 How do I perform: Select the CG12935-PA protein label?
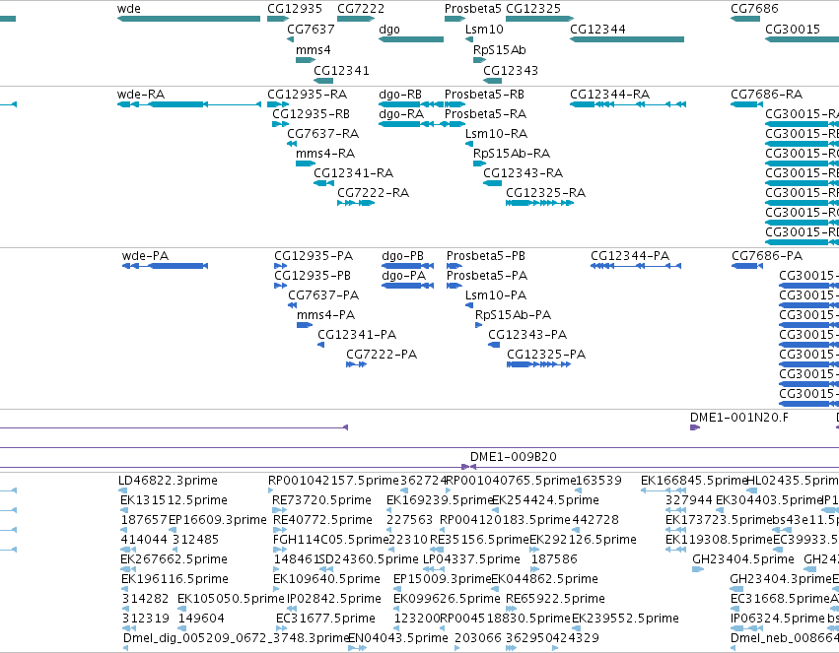click(314, 256)
